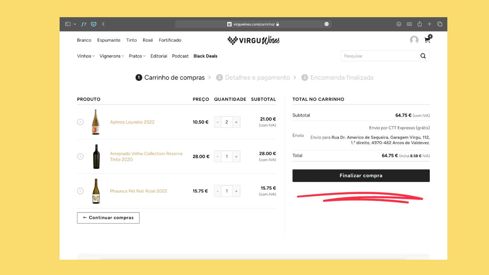The image size is (489, 275).
Task: Open Safari downloads icon
Action: (x=399, y=24)
